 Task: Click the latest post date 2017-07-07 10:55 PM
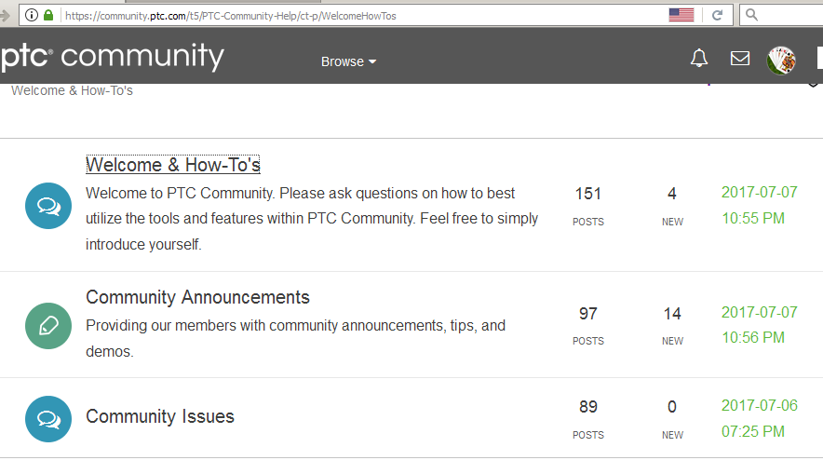[759, 205]
